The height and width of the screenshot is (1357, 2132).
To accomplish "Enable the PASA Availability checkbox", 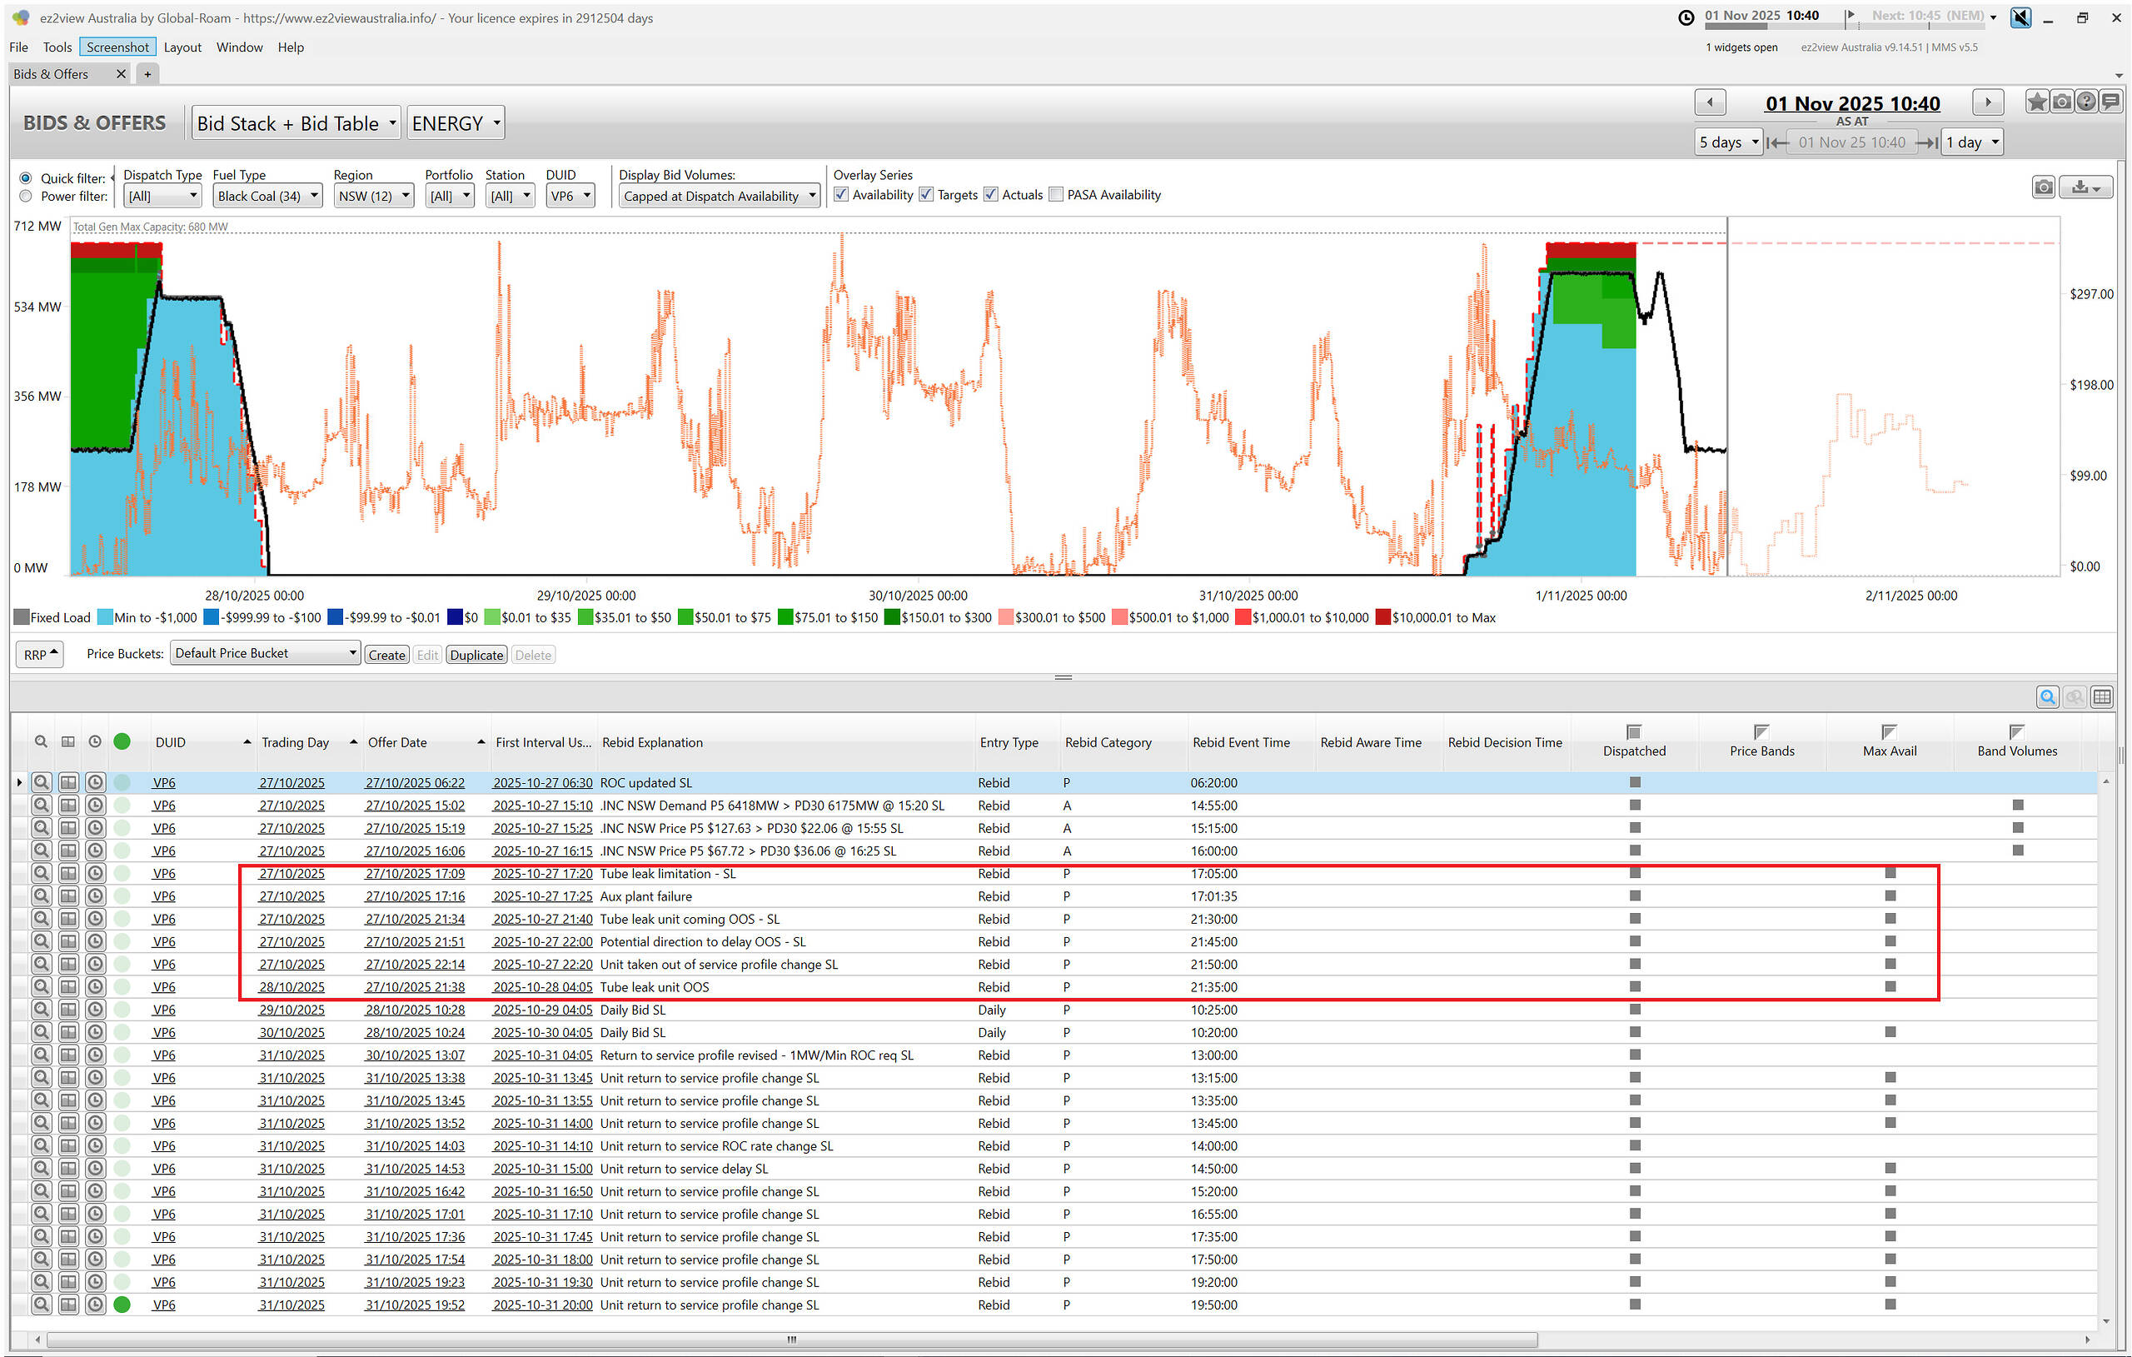I will [1055, 195].
